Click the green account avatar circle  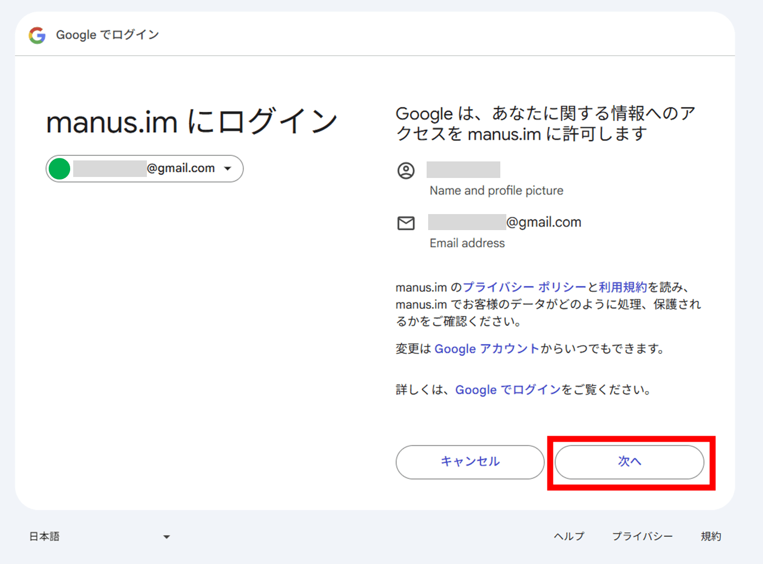coord(60,168)
